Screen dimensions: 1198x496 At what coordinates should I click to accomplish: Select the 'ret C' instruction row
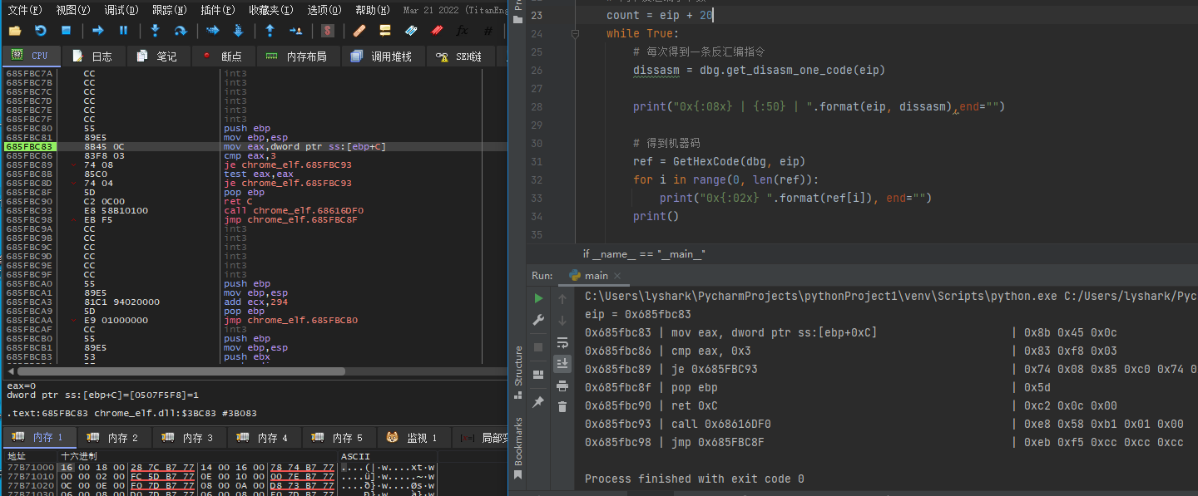click(255, 201)
